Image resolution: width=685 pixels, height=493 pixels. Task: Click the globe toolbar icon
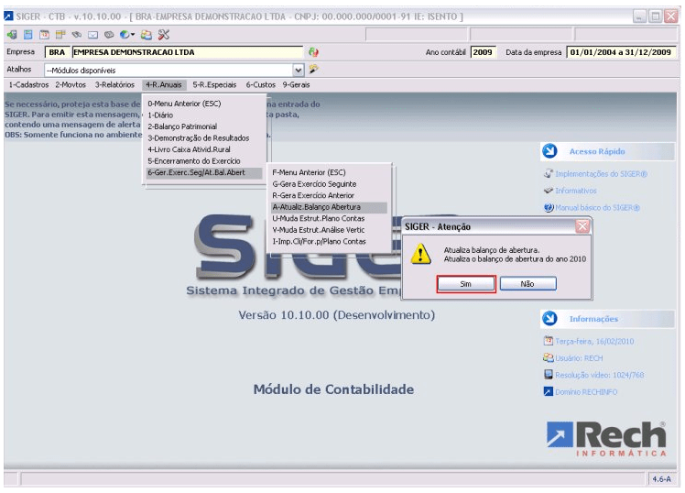coord(125,35)
